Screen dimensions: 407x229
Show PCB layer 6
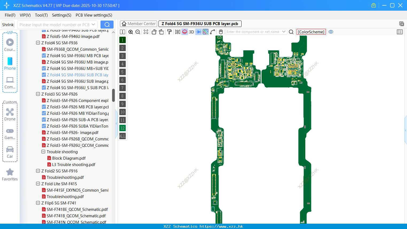pyautogui.click(x=122, y=80)
